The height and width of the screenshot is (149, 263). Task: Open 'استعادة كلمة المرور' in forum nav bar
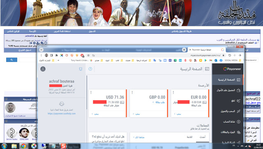(62, 31)
